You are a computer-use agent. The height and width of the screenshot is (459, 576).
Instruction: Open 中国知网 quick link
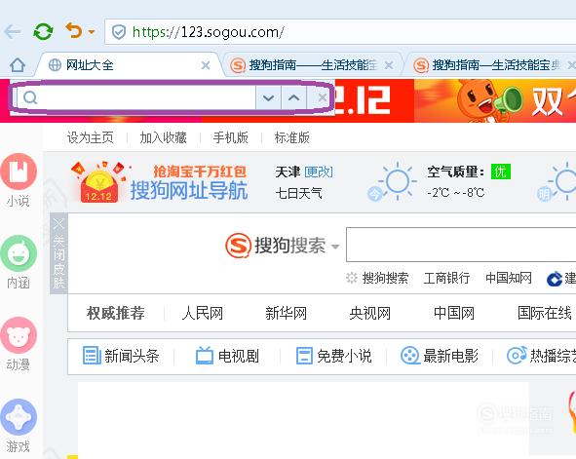coord(509,278)
